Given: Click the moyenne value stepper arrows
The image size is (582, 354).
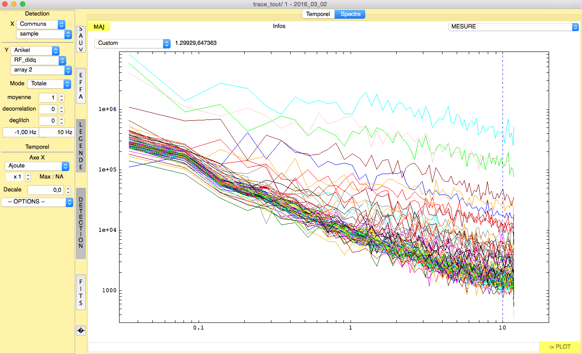Looking at the screenshot, I should (62, 98).
